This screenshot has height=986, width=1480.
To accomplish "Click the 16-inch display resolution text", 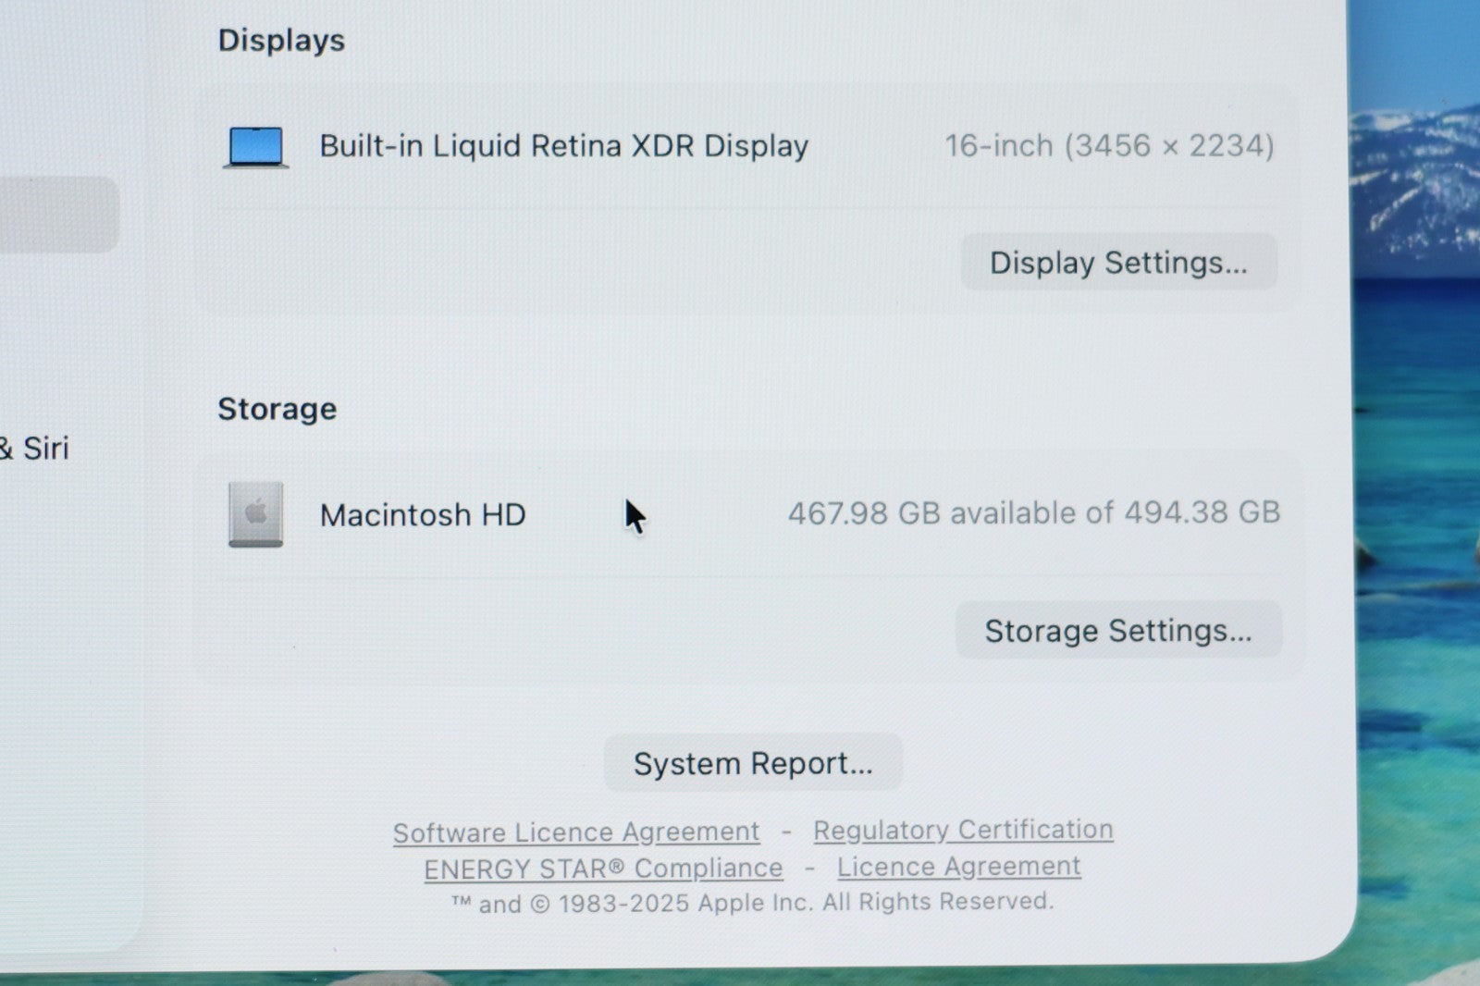I will [x=1108, y=146].
